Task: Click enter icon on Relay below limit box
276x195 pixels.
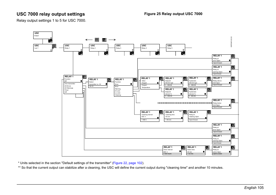Action: tap(233, 101)
